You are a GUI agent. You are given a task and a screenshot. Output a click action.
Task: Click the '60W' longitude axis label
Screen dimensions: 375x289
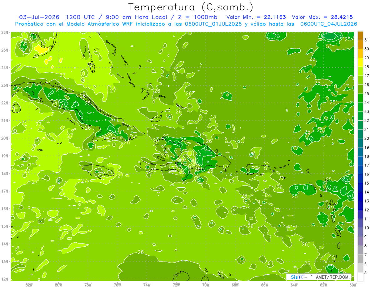353,285
